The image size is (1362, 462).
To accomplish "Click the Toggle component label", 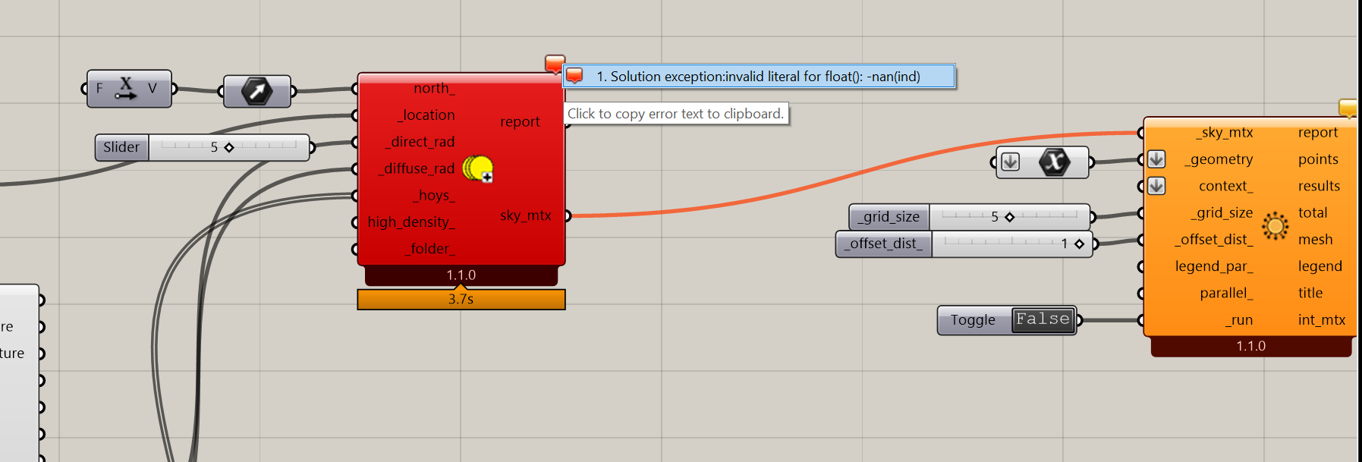I will 972,320.
